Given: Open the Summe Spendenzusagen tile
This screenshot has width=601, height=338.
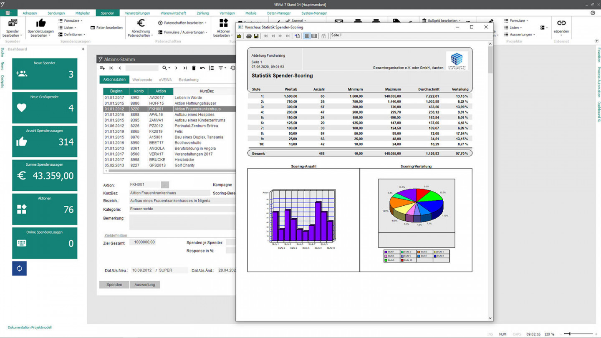Looking at the screenshot, I should click(x=45, y=175).
